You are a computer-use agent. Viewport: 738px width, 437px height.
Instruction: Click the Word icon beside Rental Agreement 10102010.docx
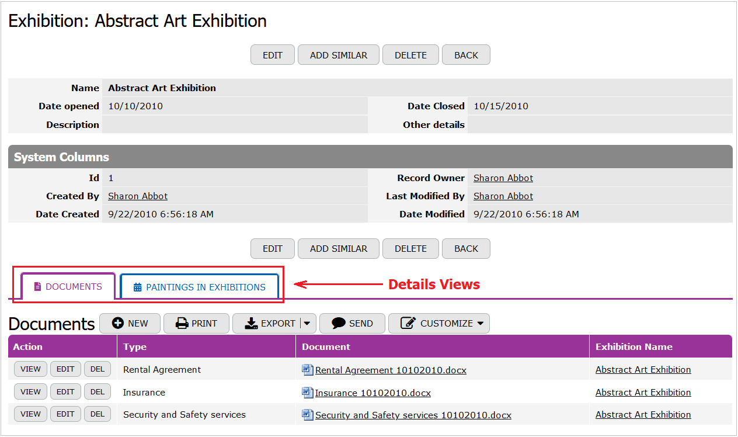point(307,369)
